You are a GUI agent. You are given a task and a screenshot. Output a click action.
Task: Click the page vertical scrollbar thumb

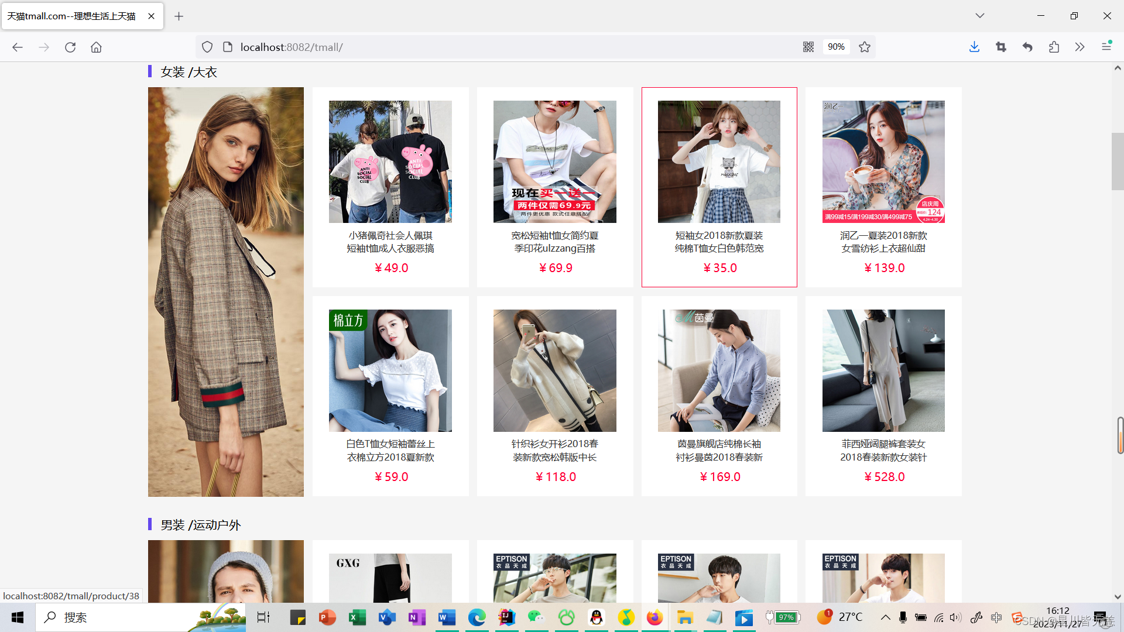coord(1118,162)
